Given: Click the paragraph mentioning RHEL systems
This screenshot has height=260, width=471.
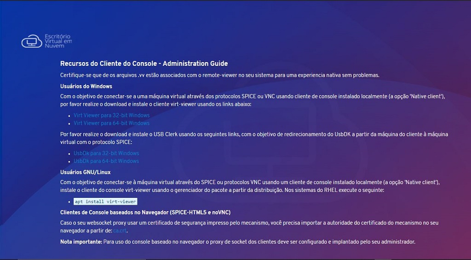Looking at the screenshot, I should (x=250, y=186).
